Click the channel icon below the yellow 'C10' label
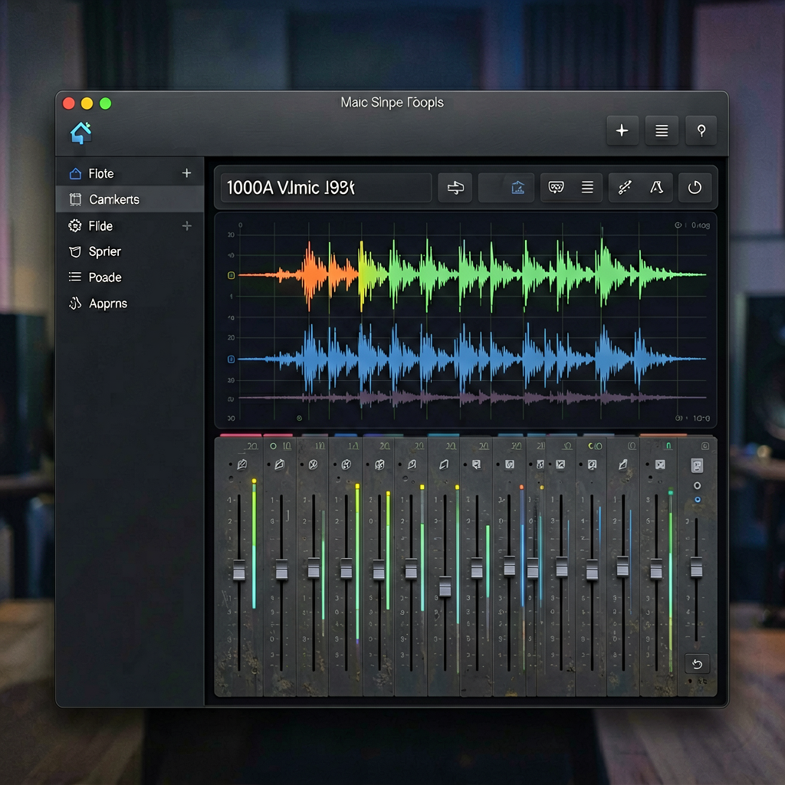 pos(592,465)
